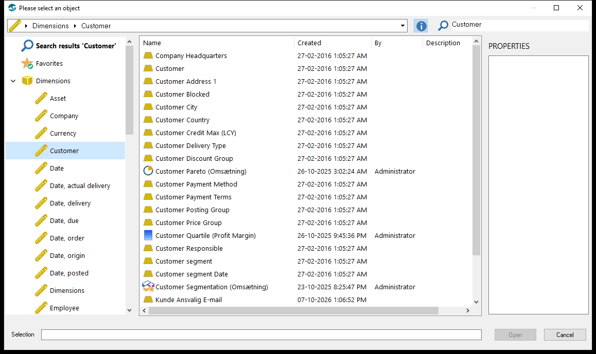Select the Customer dimension in the tree
The width and height of the screenshot is (596, 354).
pos(65,151)
